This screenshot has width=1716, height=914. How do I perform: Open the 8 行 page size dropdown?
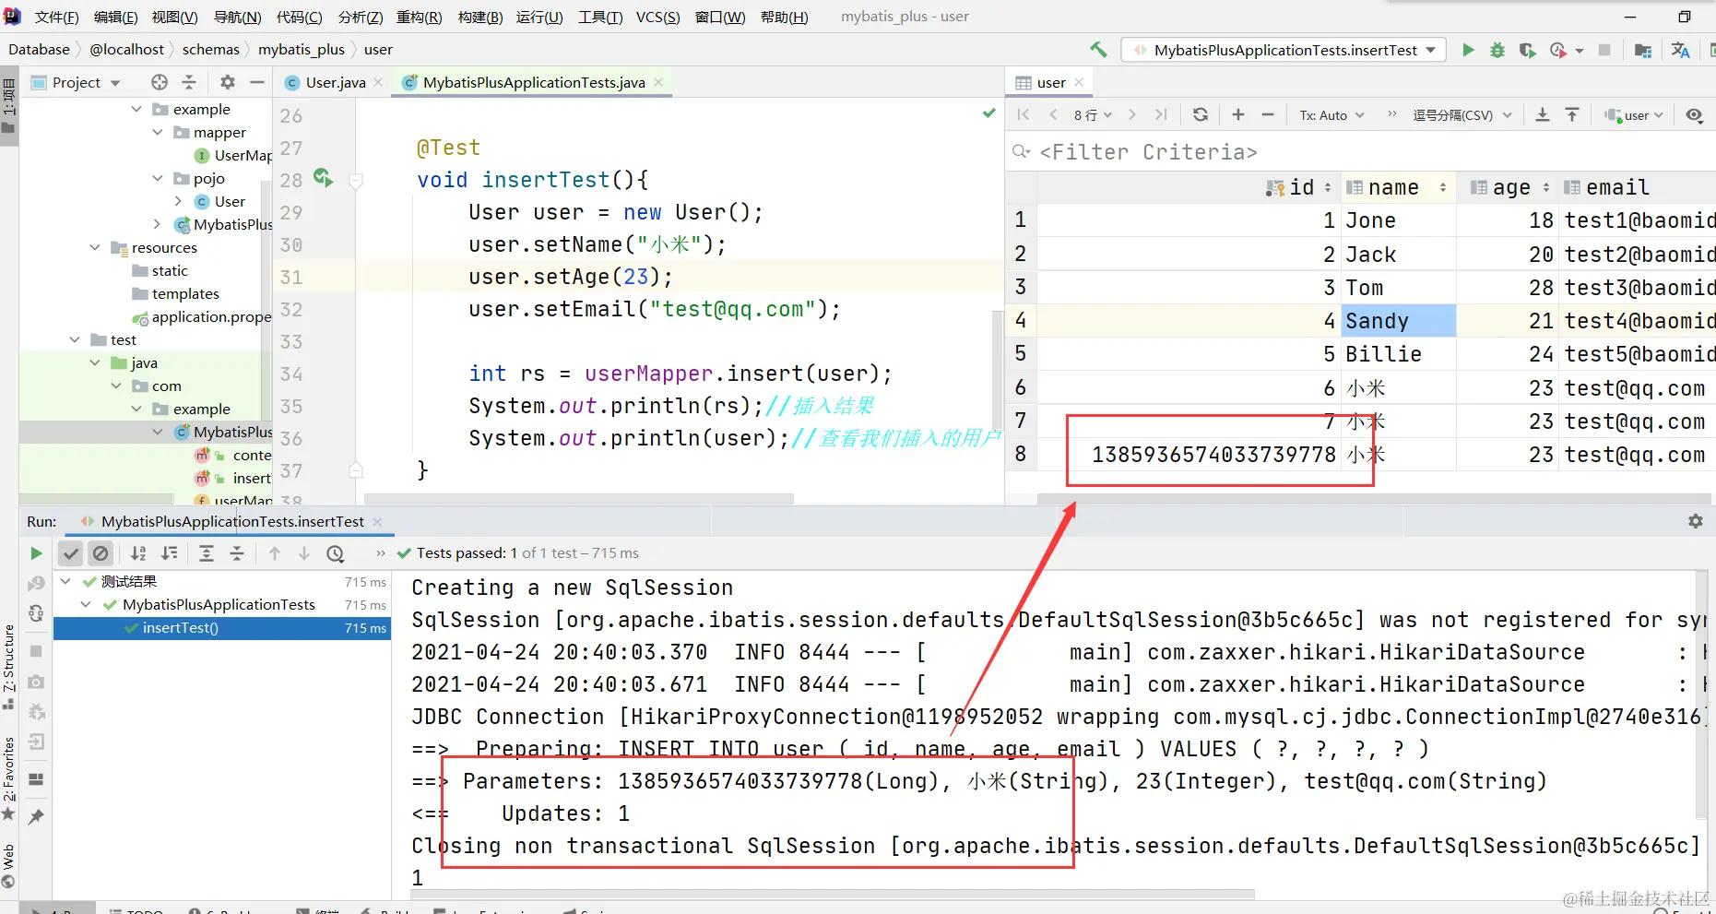point(1093,114)
